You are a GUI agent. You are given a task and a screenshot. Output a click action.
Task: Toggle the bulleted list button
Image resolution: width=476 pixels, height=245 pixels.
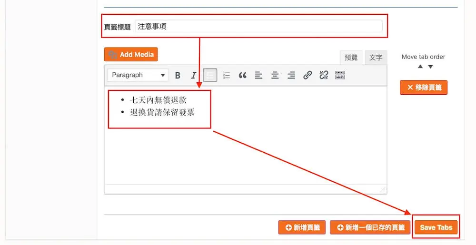coord(210,75)
